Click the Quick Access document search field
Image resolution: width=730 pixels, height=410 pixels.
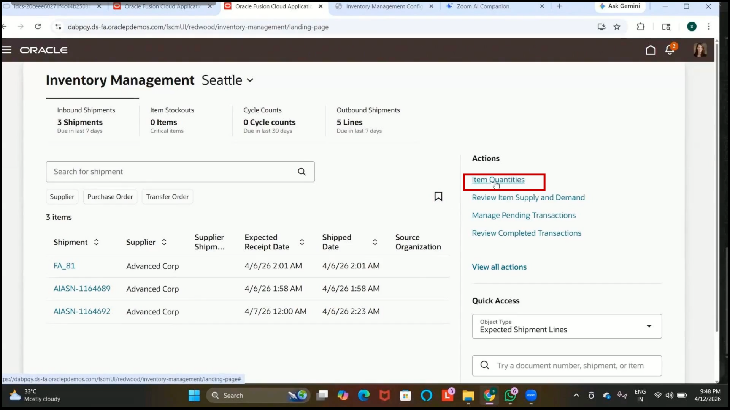[x=567, y=366]
